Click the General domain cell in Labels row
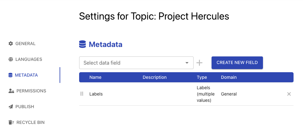The height and width of the screenshot is (134, 303). pyautogui.click(x=229, y=94)
